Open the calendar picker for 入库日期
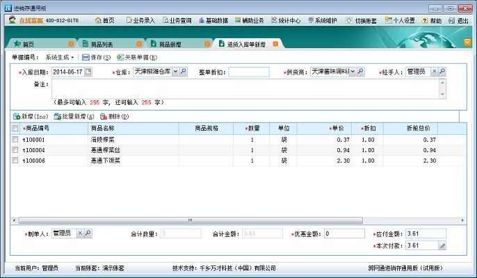Screen dimensions: 477x278 click(x=88, y=72)
